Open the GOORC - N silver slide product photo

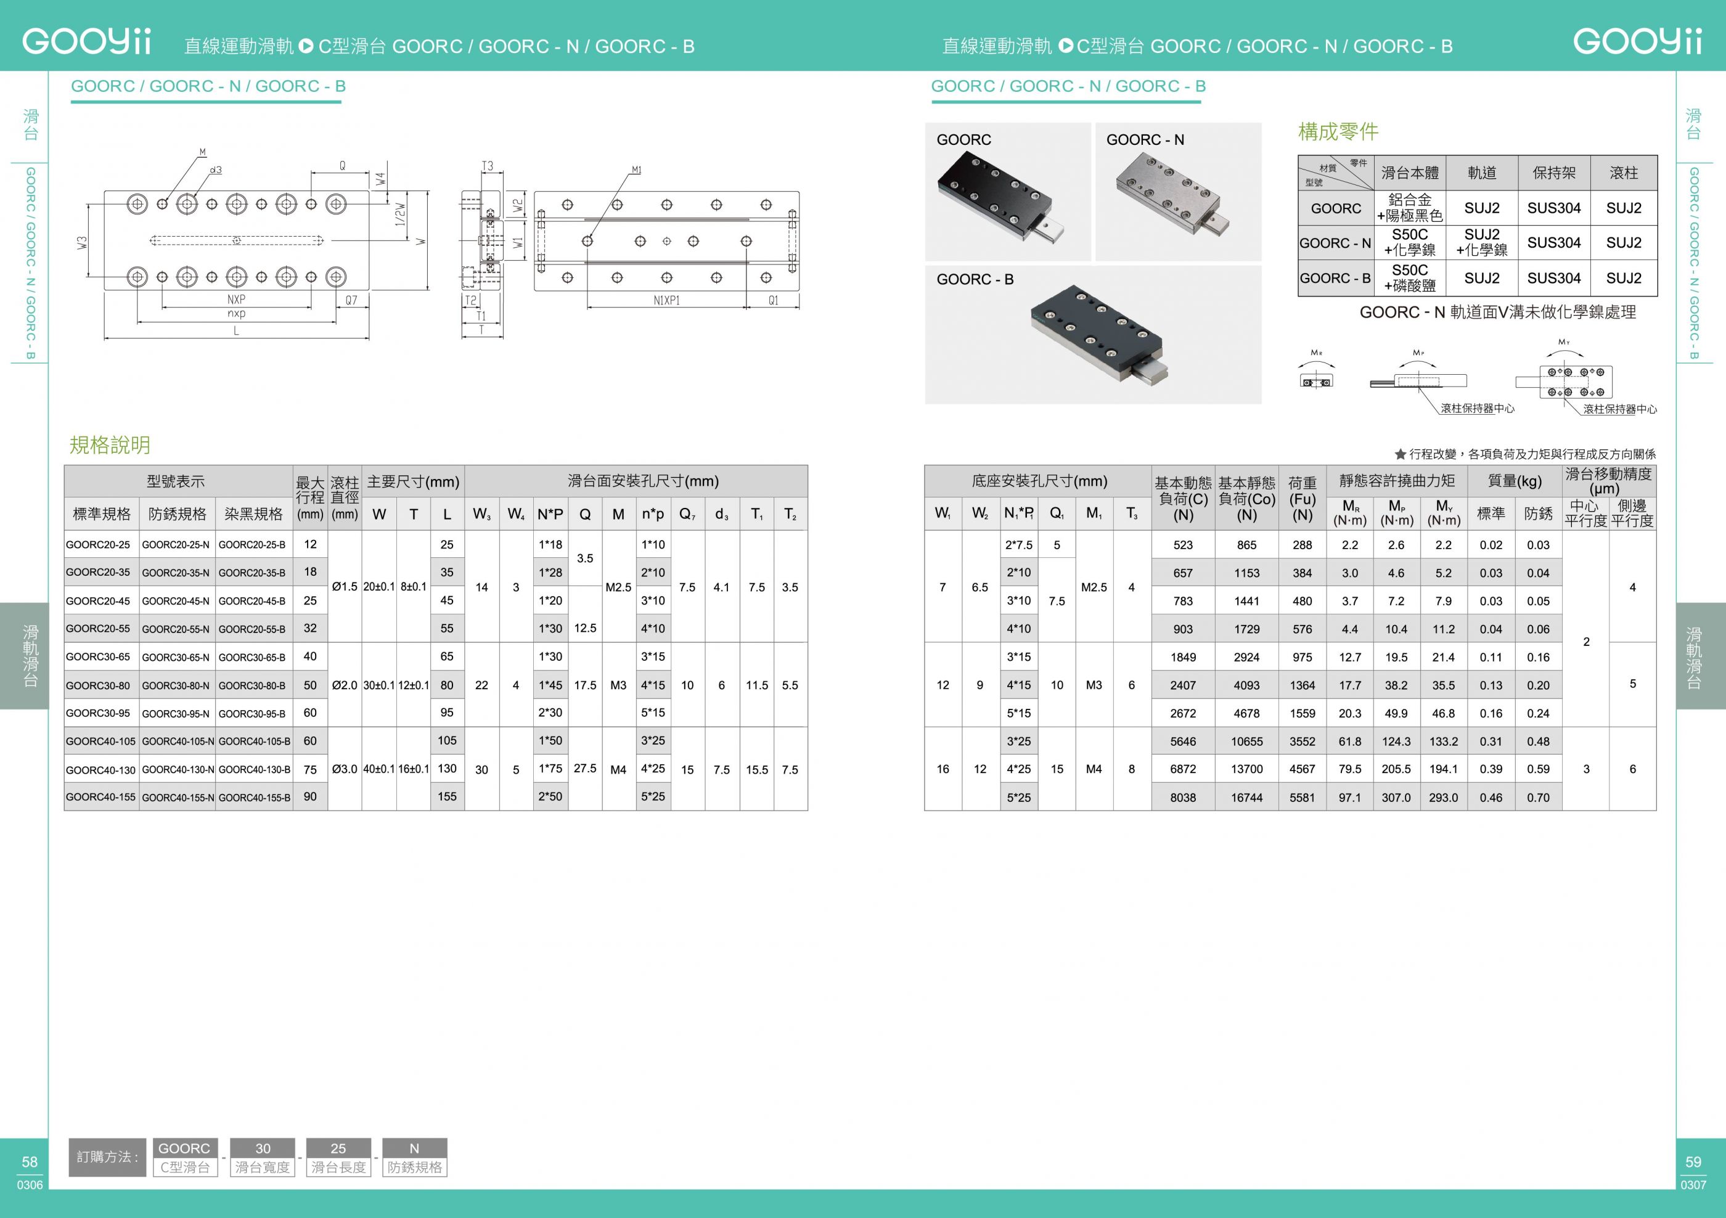[1178, 192]
